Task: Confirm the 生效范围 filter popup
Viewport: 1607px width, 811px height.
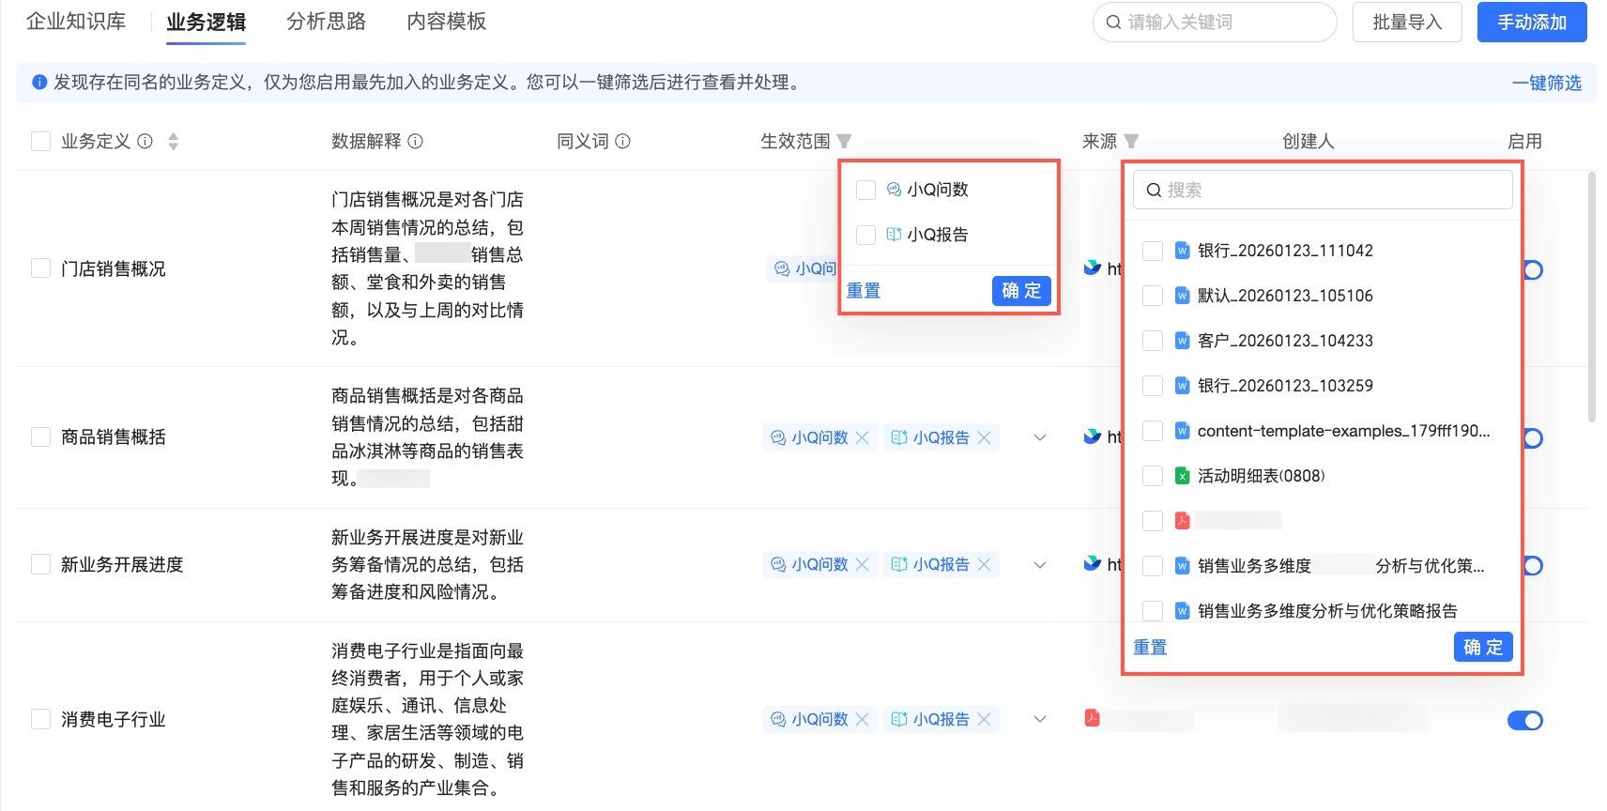Action: pyautogui.click(x=1021, y=291)
